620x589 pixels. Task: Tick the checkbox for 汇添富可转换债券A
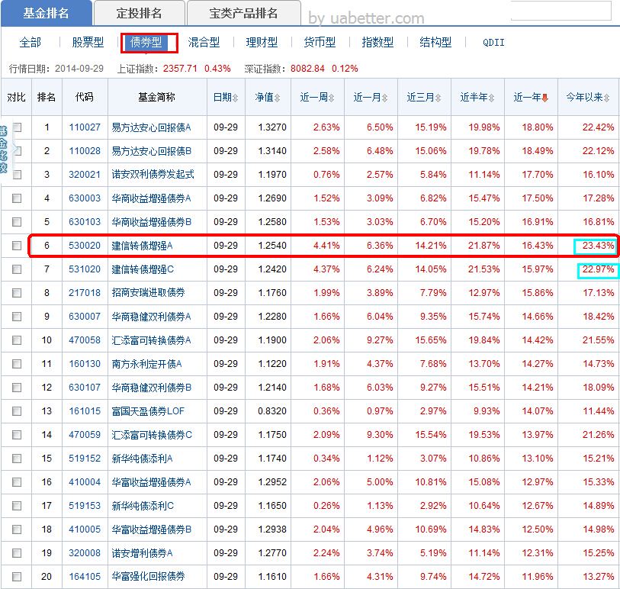click(17, 340)
